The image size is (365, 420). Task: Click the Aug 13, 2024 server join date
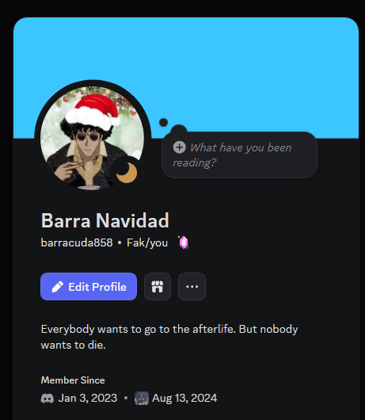pyautogui.click(x=184, y=398)
